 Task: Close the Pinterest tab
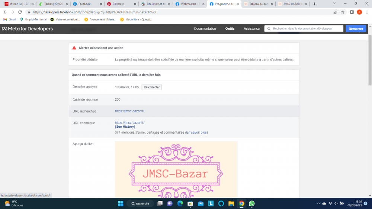(135, 4)
